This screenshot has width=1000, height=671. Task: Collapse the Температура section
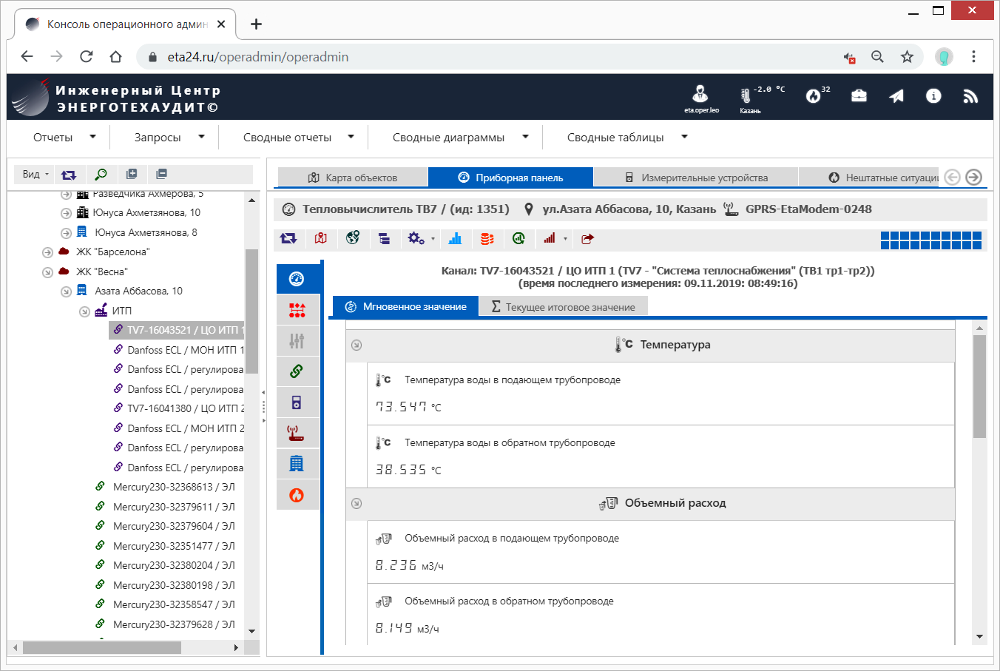point(357,345)
